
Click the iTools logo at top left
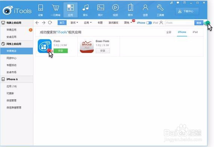[x=17, y=10]
